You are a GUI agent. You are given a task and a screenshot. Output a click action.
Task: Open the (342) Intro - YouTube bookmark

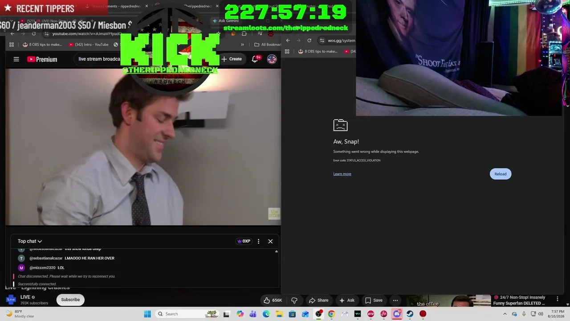coord(89,45)
